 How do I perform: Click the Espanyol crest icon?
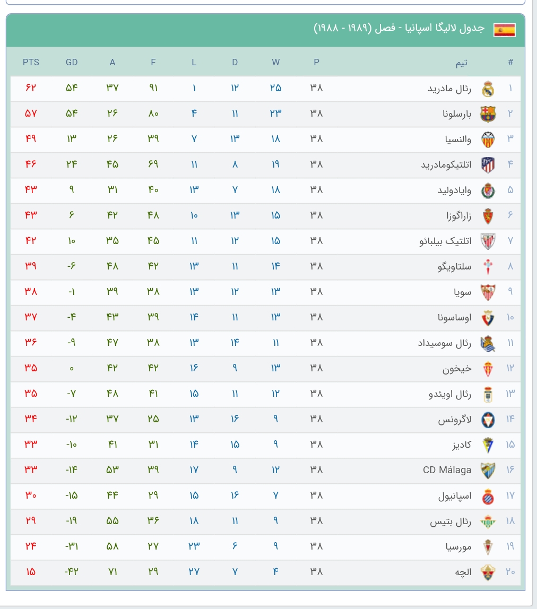[x=488, y=495]
